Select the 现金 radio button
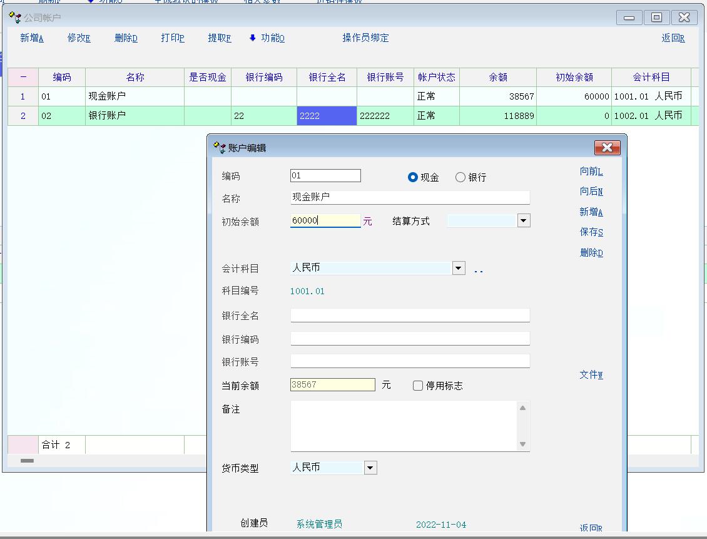This screenshot has width=707, height=539. pyautogui.click(x=413, y=177)
